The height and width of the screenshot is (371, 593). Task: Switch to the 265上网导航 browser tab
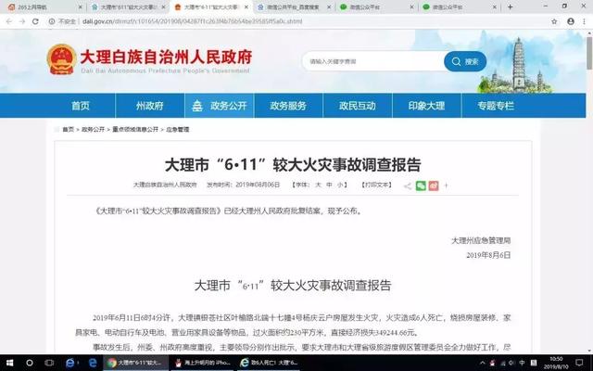tap(37, 6)
